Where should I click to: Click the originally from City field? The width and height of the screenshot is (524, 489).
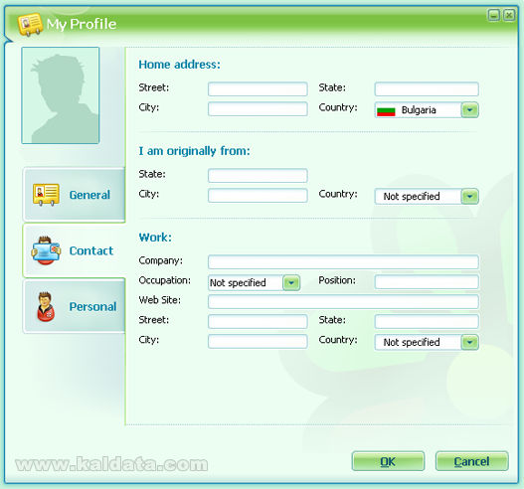(x=258, y=195)
